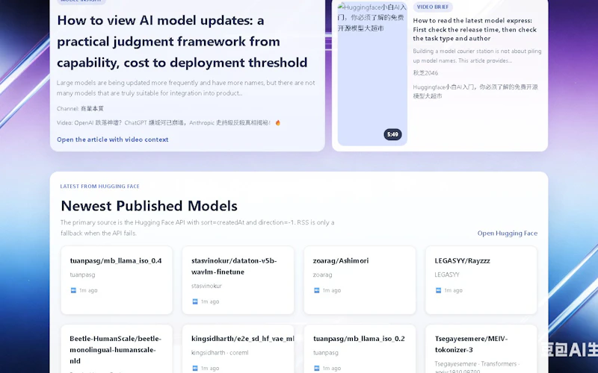Open 'How to read the latest model express' article

[475, 29]
